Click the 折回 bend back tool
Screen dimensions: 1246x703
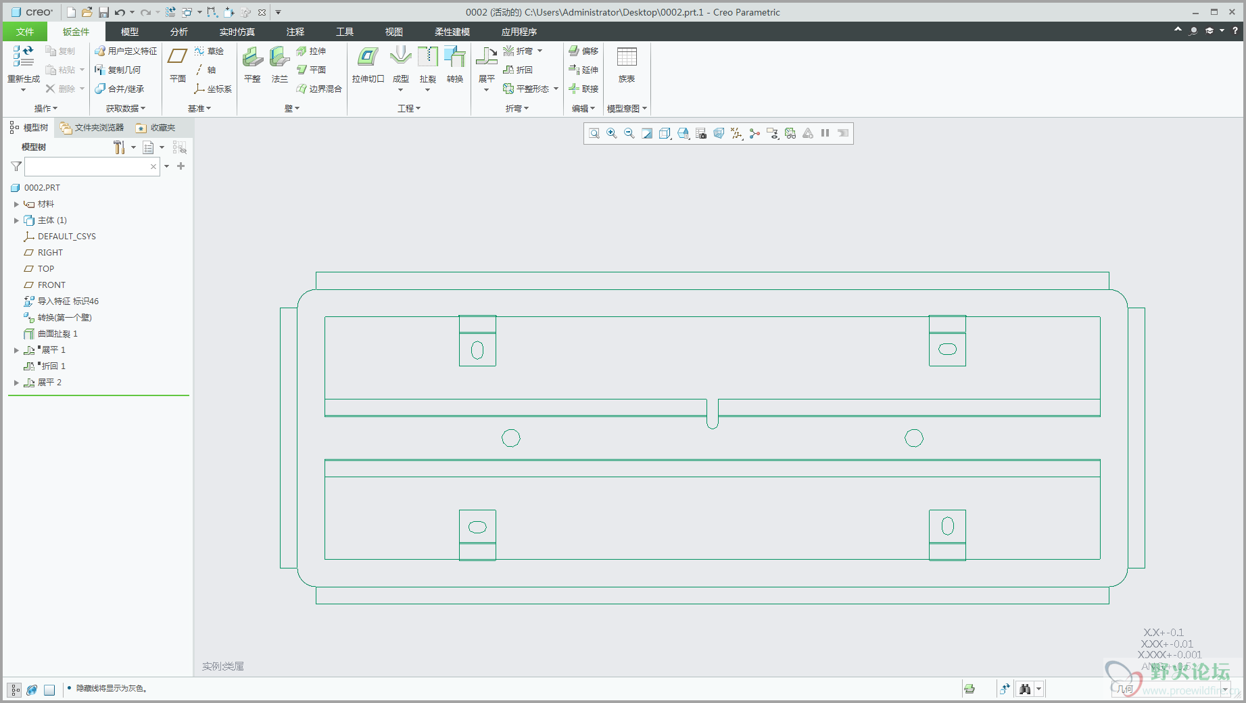tap(518, 70)
